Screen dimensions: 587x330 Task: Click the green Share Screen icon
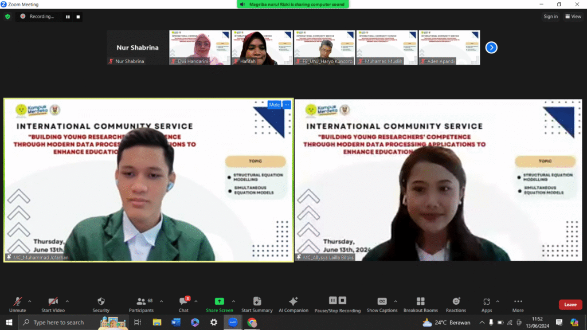tap(219, 301)
